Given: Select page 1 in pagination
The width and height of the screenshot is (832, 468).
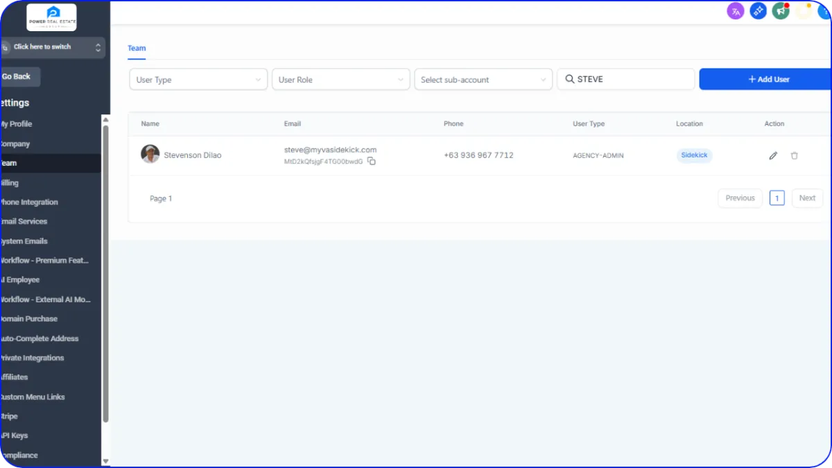Looking at the screenshot, I should pos(777,198).
